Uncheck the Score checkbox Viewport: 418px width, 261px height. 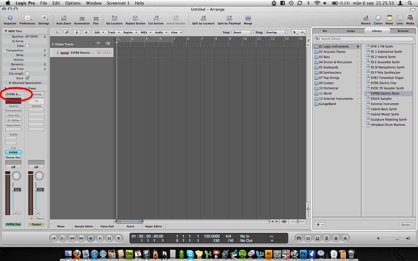[x=27, y=78]
